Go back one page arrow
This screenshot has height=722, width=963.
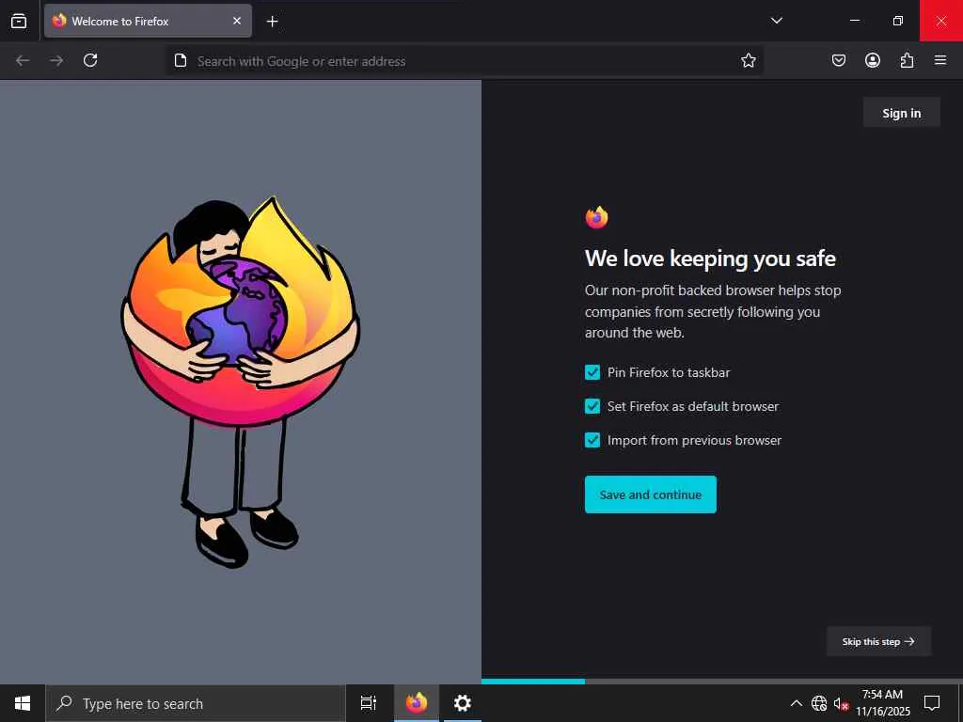pos(23,60)
